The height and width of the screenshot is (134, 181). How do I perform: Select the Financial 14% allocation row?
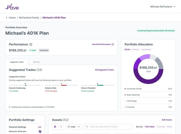coord(148,107)
